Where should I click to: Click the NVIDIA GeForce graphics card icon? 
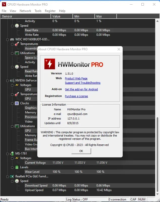click(x=12, y=80)
